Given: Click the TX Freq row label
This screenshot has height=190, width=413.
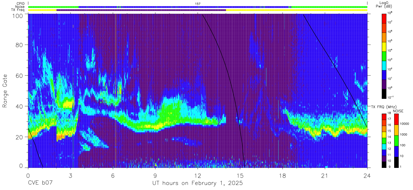Looking at the screenshot, I should pos(18,10).
